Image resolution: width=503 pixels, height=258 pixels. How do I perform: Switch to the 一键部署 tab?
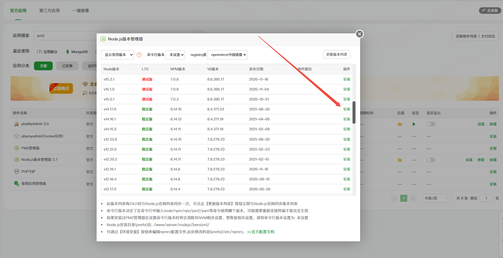tap(81, 11)
